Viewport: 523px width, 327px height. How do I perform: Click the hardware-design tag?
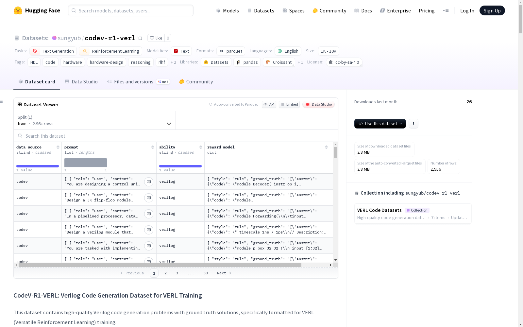point(107,62)
